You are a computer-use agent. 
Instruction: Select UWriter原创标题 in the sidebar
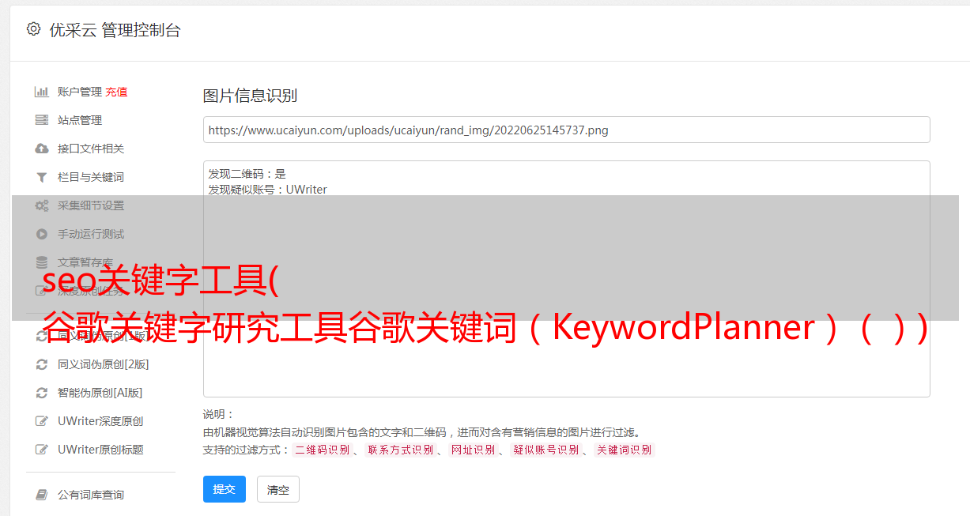tap(100, 450)
